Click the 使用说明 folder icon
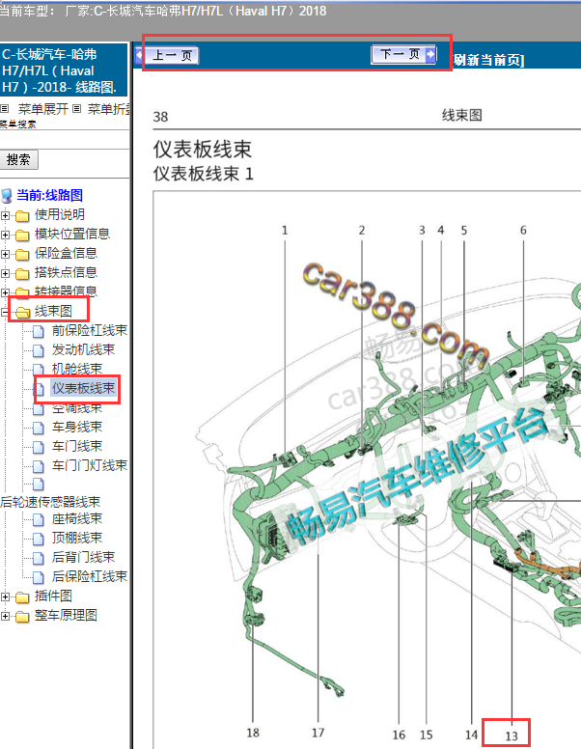Image resolution: width=581 pixels, height=749 pixels. click(x=22, y=216)
